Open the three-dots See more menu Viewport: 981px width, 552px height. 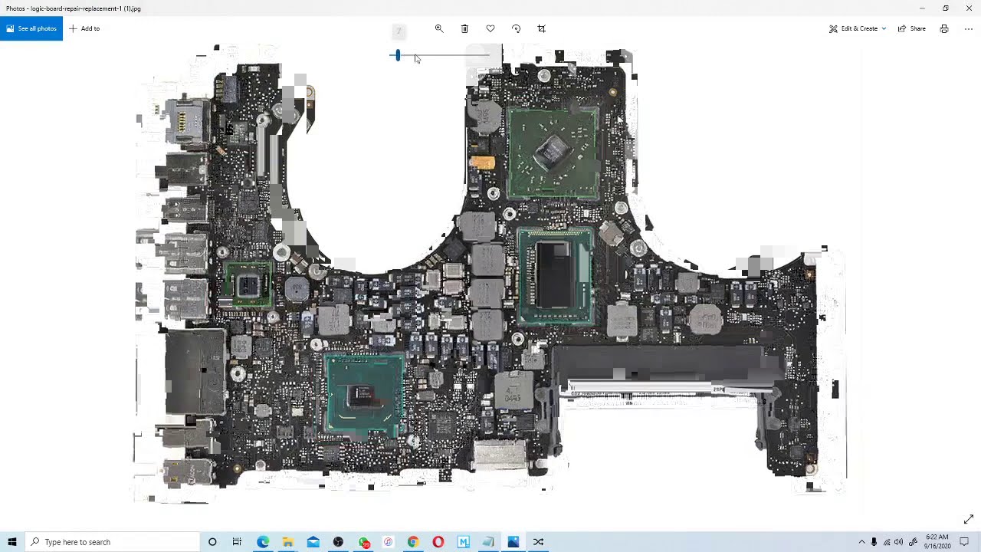[969, 28]
